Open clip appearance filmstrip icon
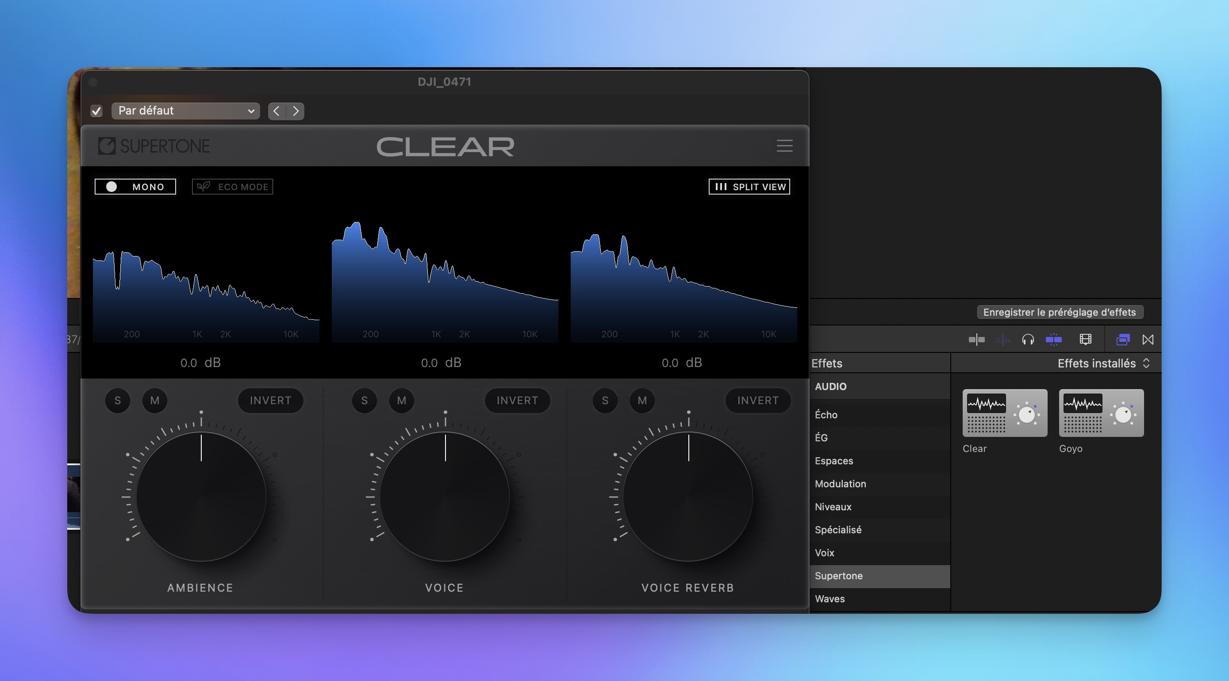The width and height of the screenshot is (1229, 681). point(1085,340)
